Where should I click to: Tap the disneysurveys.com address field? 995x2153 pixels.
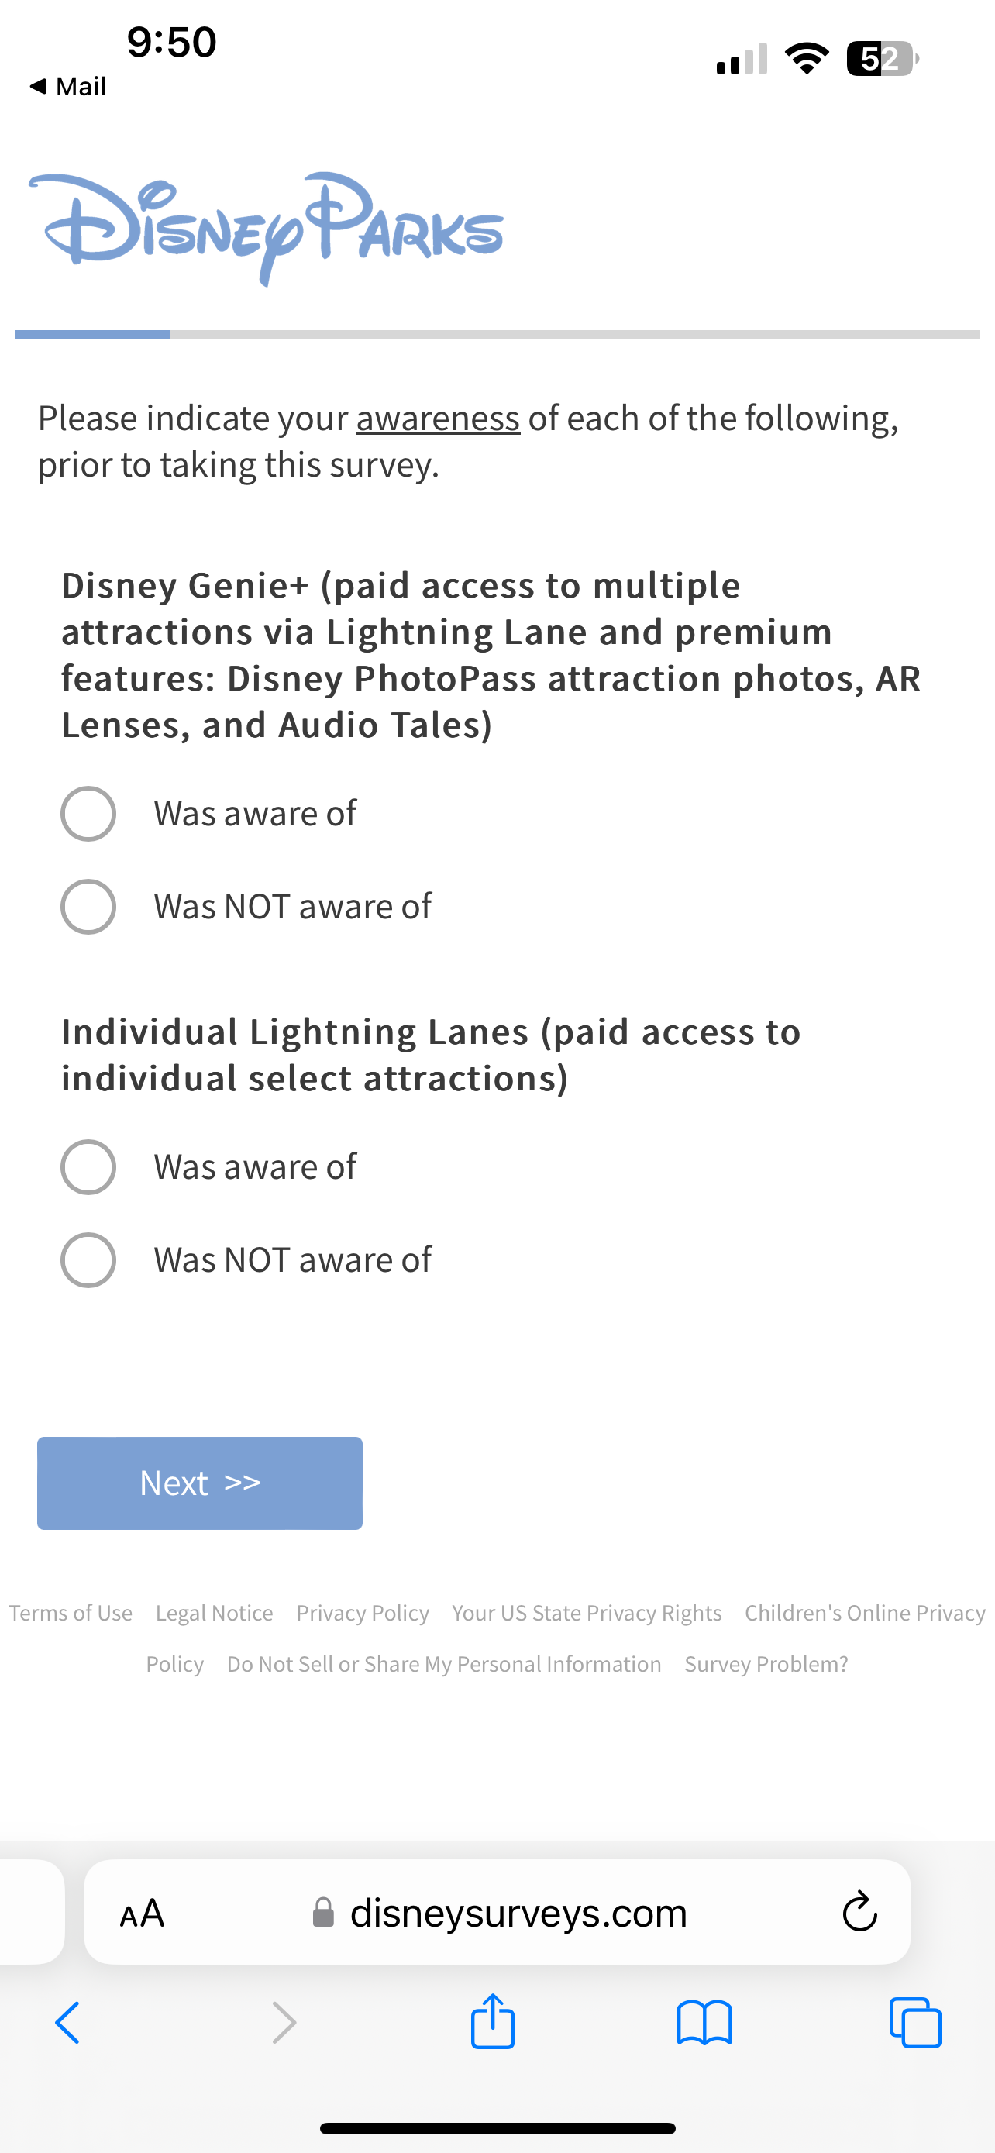(518, 1912)
